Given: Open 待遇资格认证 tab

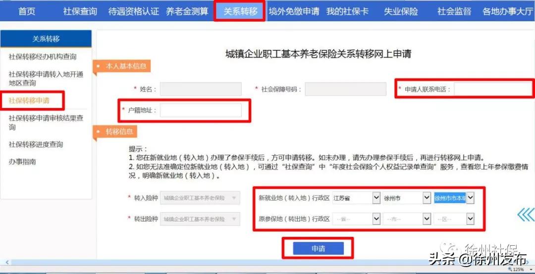Looking at the screenshot, I should [x=133, y=11].
